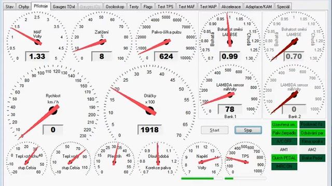Click the Bank 1 label
The image size is (332, 186).
(230, 116)
